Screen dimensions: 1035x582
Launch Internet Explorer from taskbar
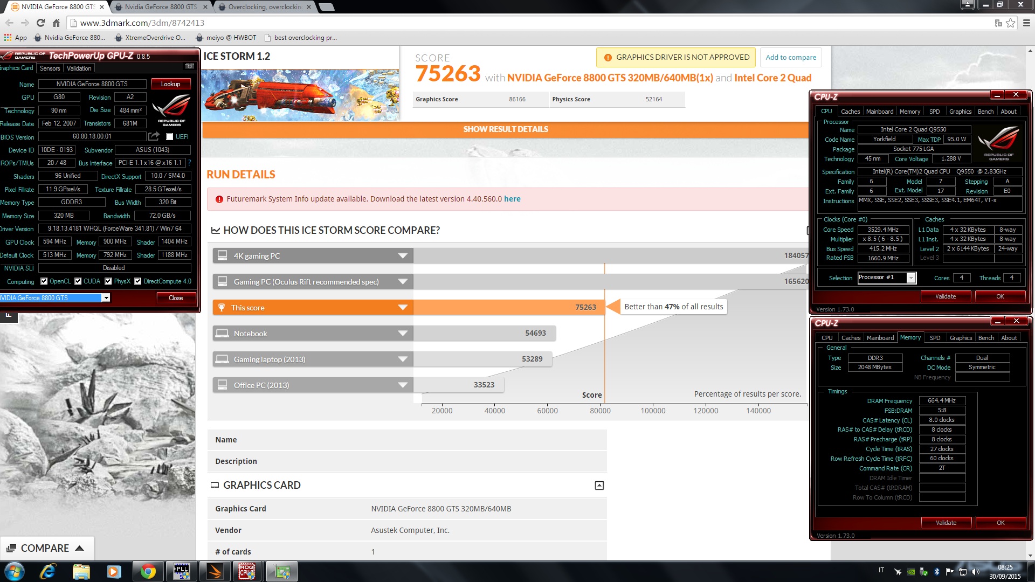tap(48, 571)
